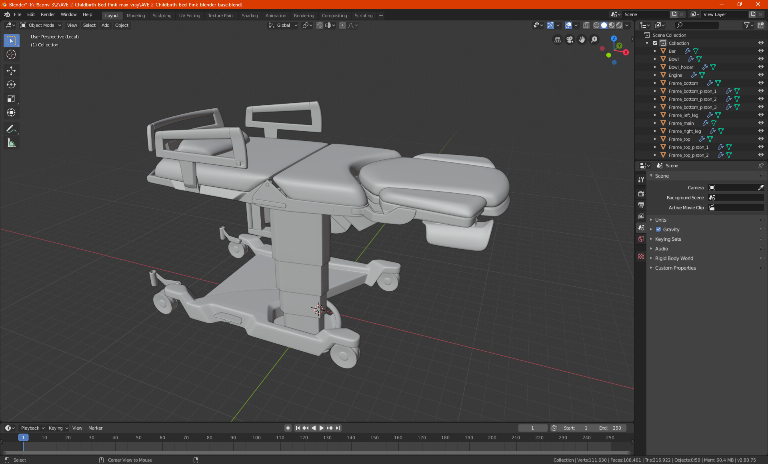Choose the Measure tool
The image size is (768, 464).
pos(11,143)
